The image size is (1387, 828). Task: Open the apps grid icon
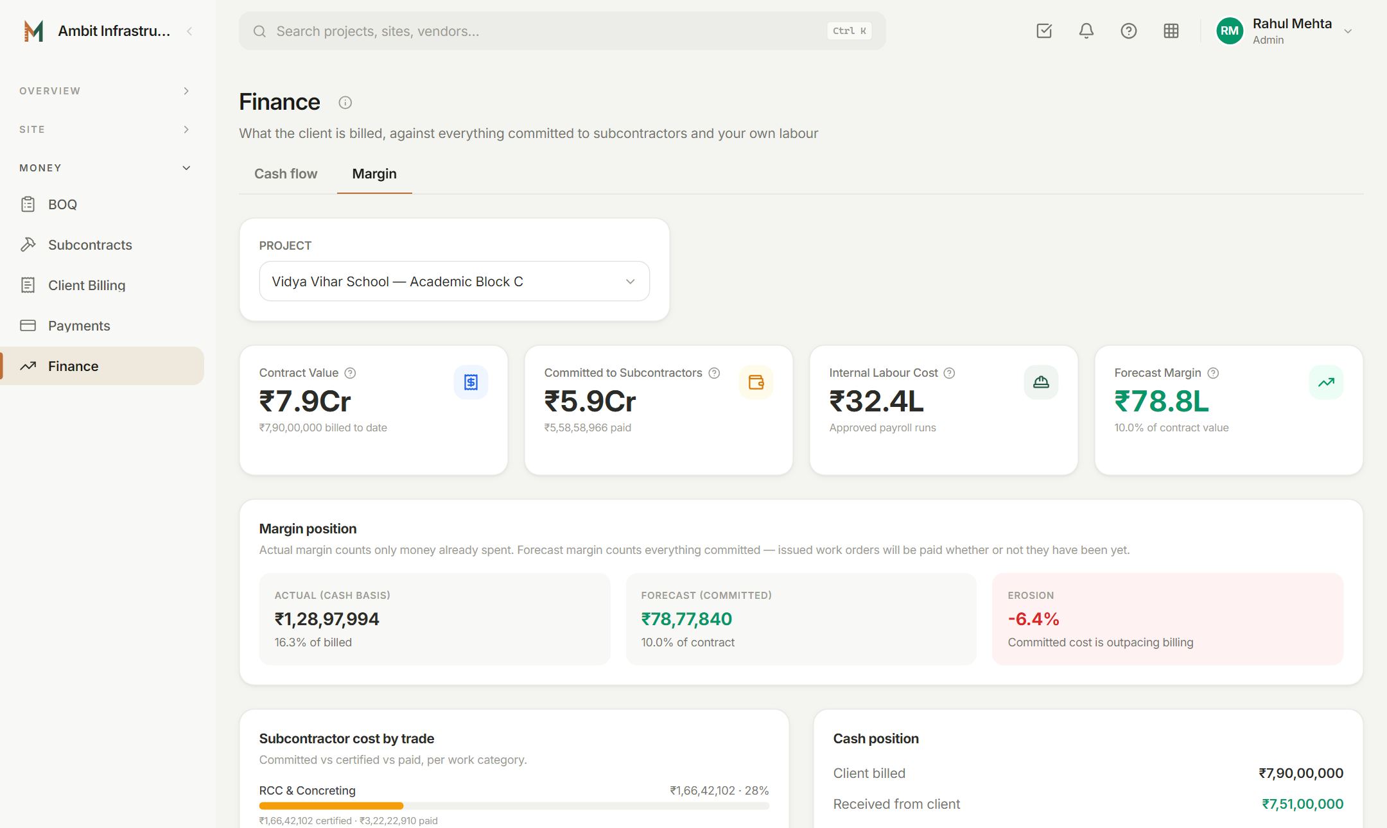click(x=1171, y=31)
